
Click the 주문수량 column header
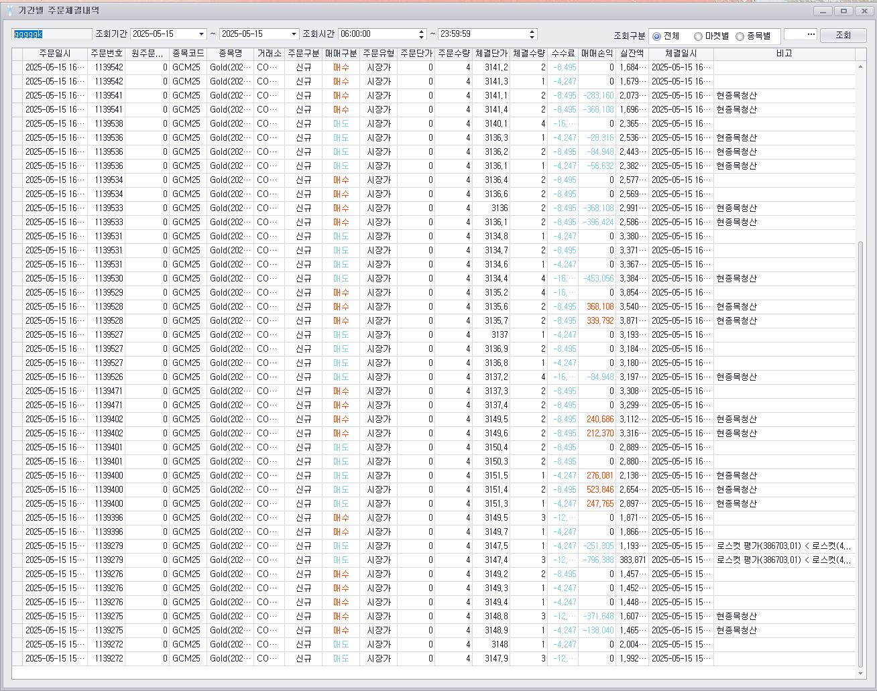pyautogui.click(x=454, y=54)
